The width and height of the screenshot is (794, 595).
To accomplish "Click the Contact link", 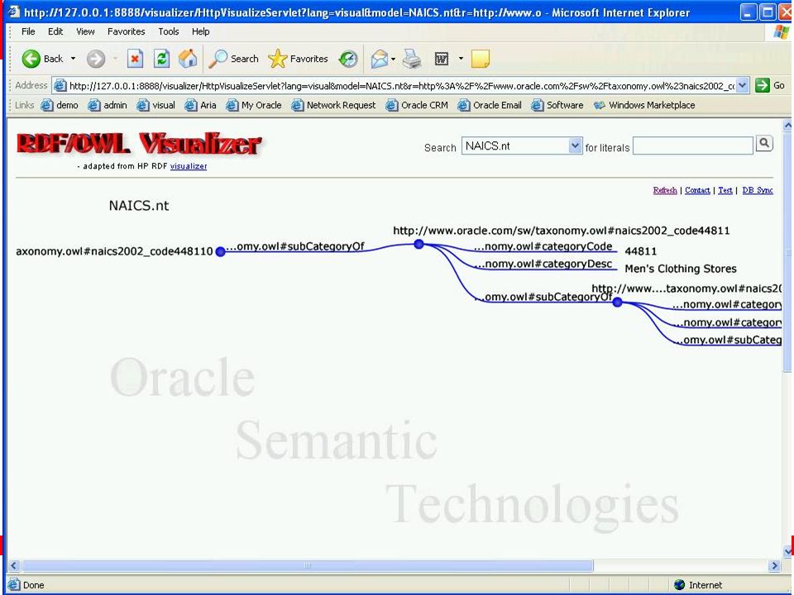I will point(697,190).
